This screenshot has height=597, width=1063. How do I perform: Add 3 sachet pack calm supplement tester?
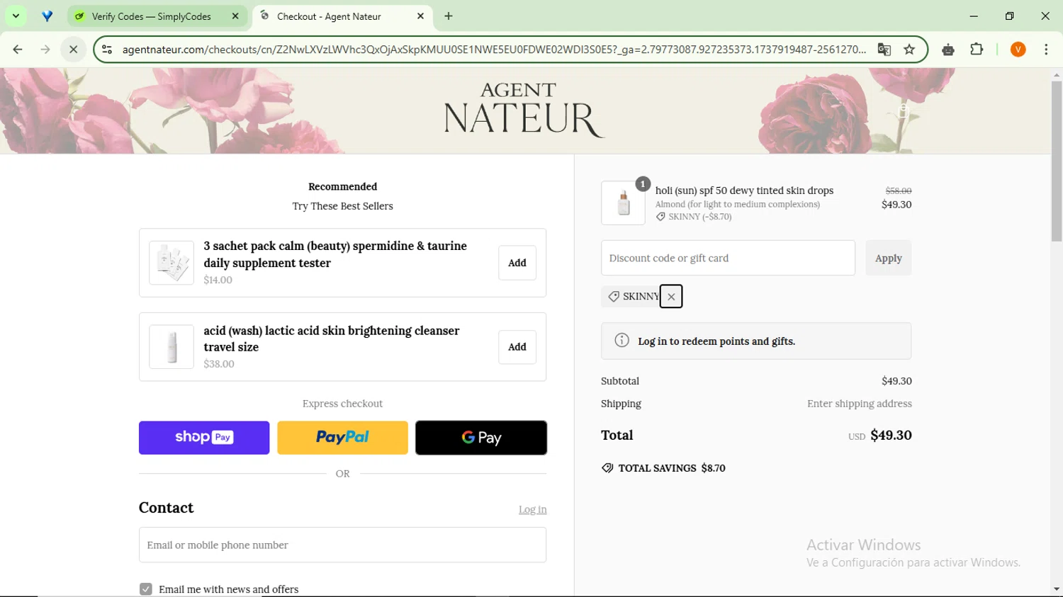[517, 263]
